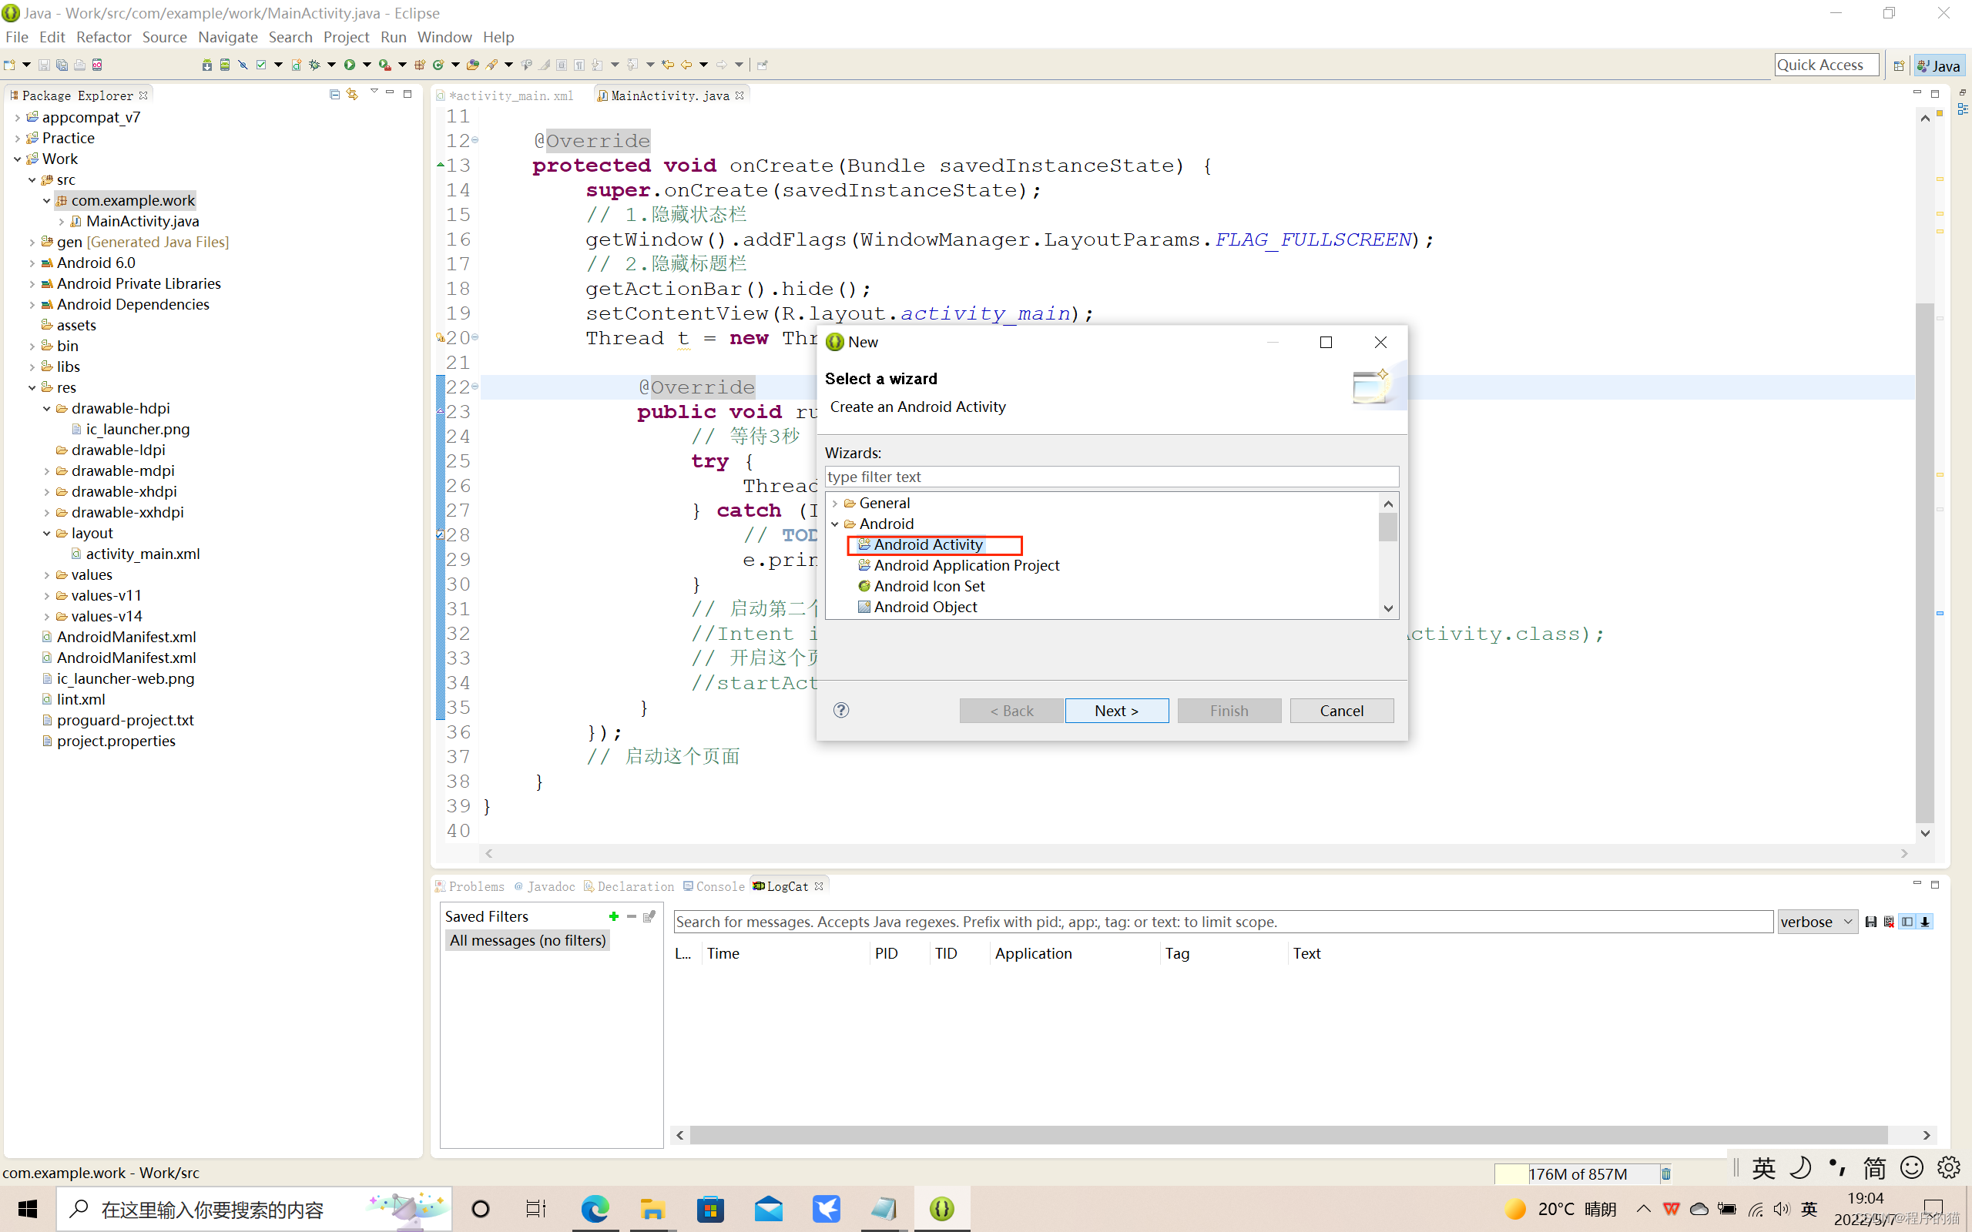1972x1232 pixels.
Task: Clear the LogCat log icon
Action: coord(1889,922)
